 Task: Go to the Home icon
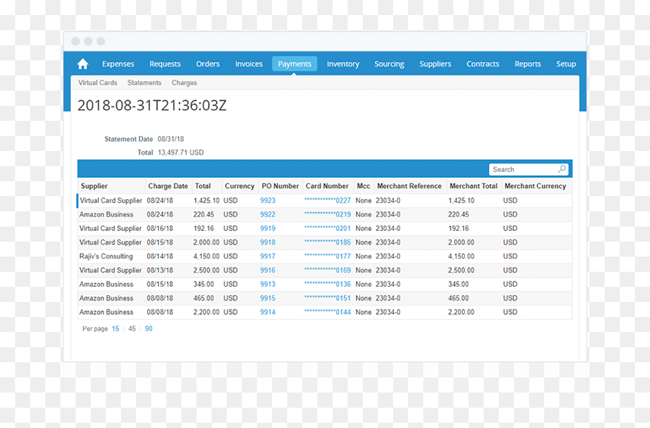[x=83, y=63]
